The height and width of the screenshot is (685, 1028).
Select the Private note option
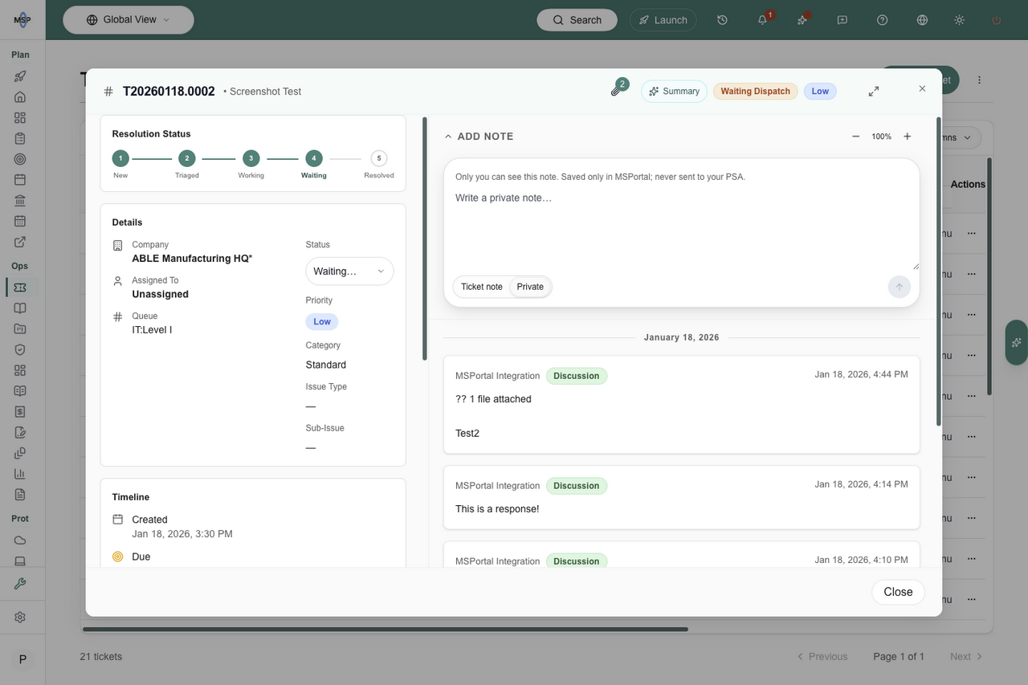pyautogui.click(x=530, y=287)
